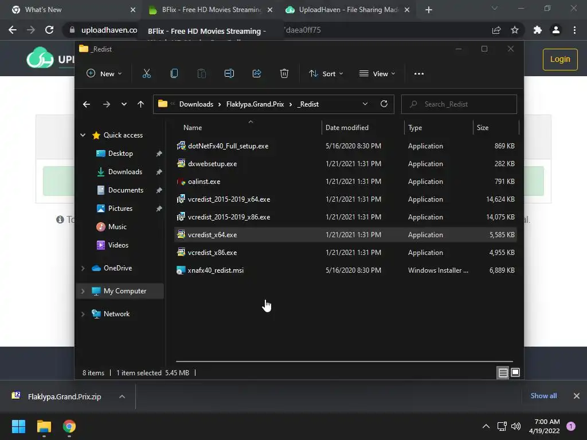Open Chrome three-dot menu
Screen dimensions: 587x440
[x=574, y=30]
